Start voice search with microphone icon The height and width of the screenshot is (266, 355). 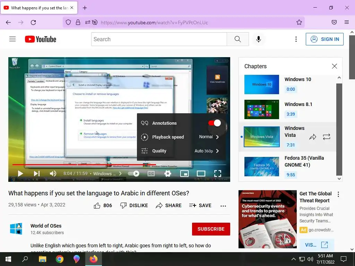(259, 39)
